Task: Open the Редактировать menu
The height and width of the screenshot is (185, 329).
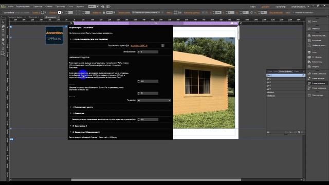Action: [23, 7]
